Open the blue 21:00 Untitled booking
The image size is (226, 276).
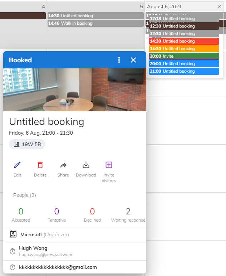[184, 71]
